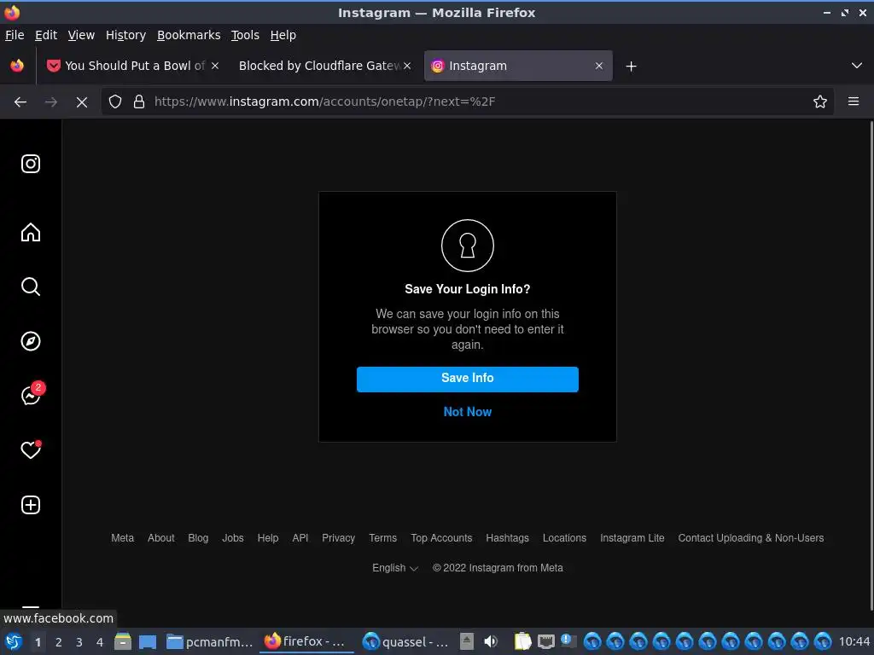Screen dimensions: 874x655
Task: Open the Edit menu
Action: pos(46,35)
